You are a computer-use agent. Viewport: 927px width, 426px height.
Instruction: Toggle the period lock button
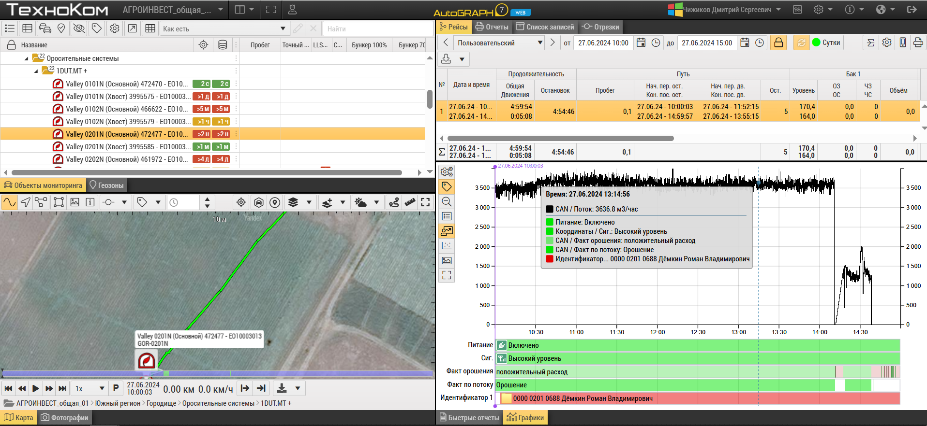(778, 43)
